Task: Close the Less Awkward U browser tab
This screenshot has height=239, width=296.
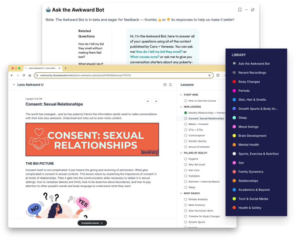Action: click(x=60, y=68)
